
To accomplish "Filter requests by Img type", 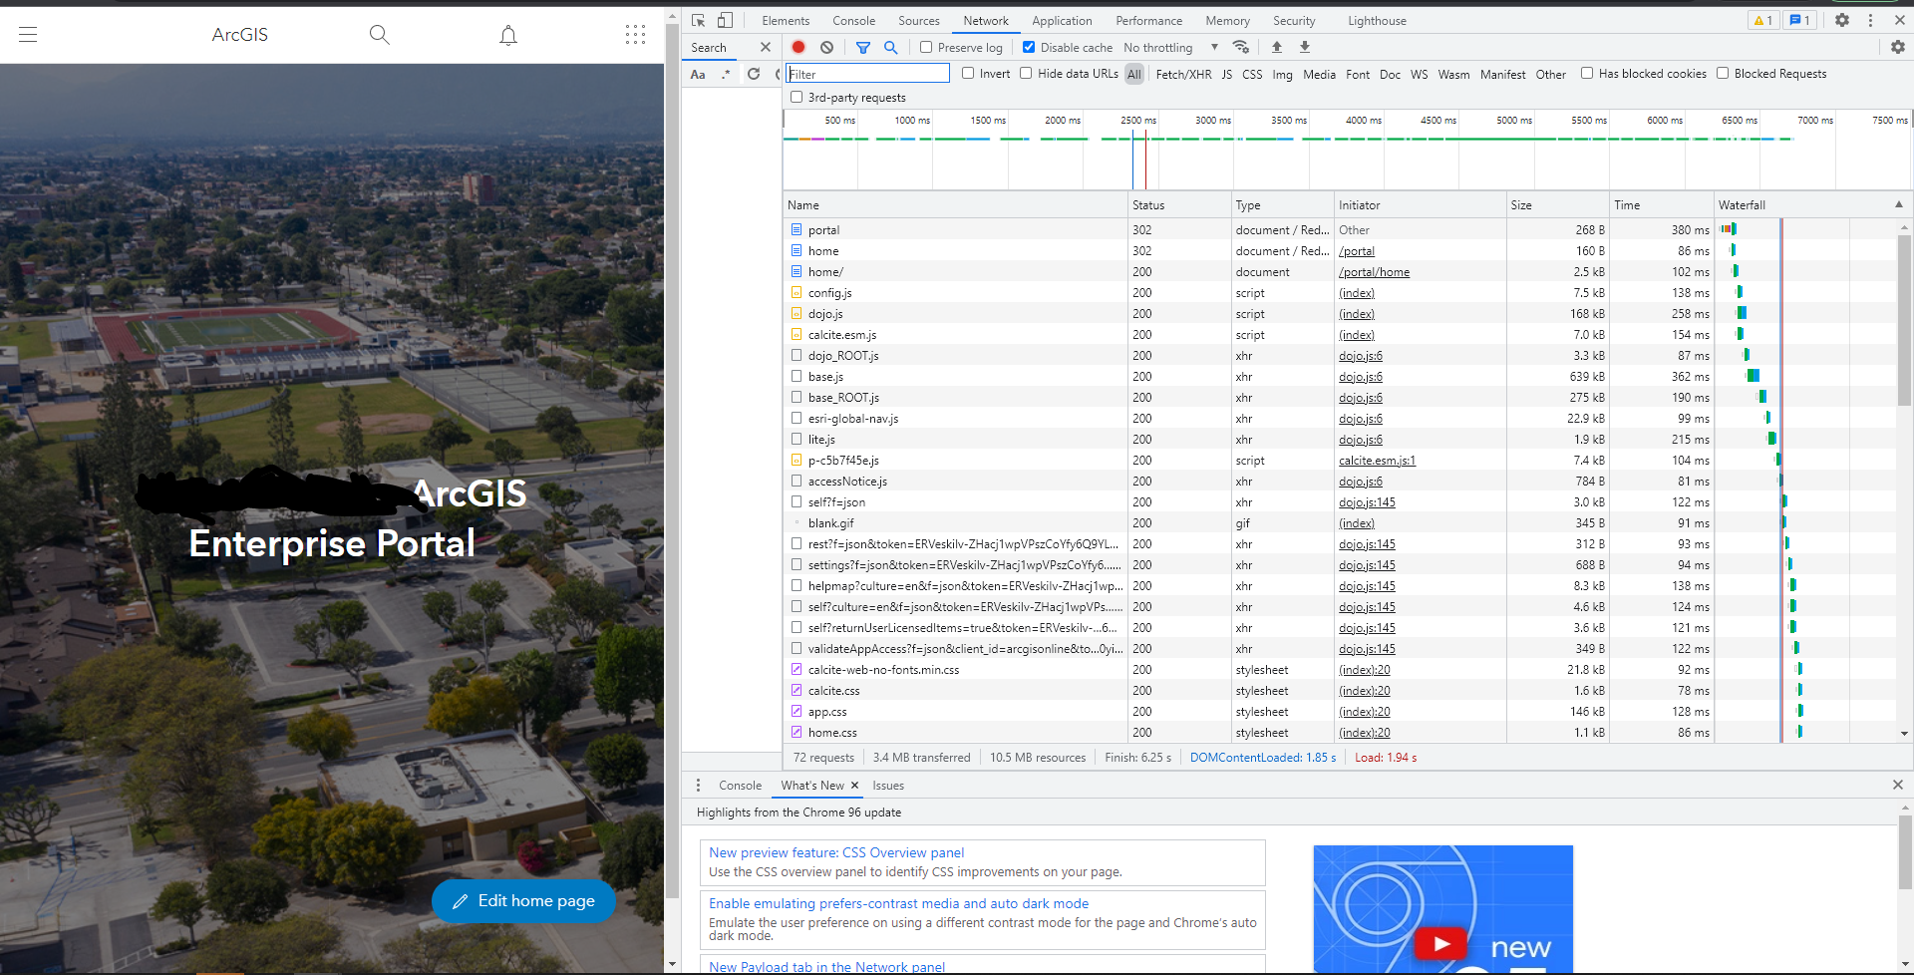I will (x=1282, y=74).
